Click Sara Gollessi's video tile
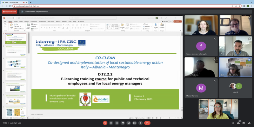The height and width of the screenshot is (127, 254). pyautogui.click(x=201, y=25)
